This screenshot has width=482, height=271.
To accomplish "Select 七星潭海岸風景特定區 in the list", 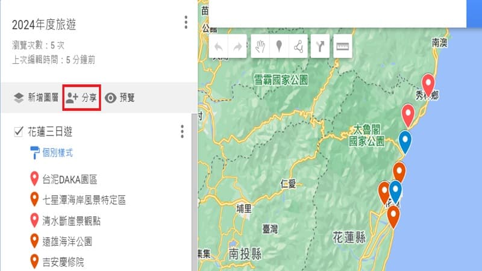I will click(84, 199).
